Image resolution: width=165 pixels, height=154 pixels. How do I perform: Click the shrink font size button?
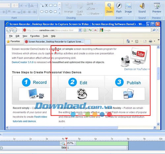pos(26,5)
